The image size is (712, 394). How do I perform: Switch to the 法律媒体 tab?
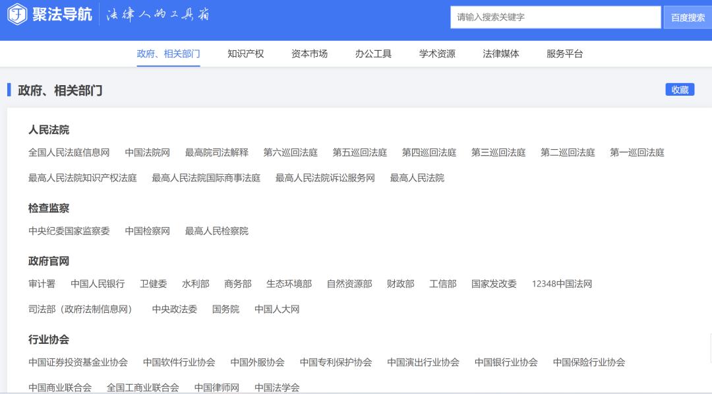tap(500, 53)
